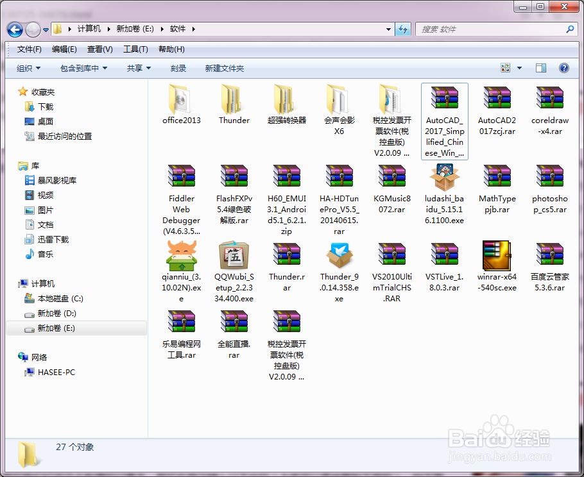Open the 编辑(E) menu
This screenshot has width=584, height=477.
[64, 49]
